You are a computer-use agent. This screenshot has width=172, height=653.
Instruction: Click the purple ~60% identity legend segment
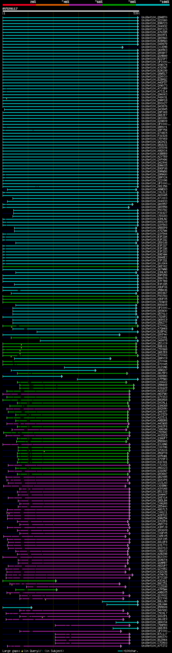coord(86,5)
